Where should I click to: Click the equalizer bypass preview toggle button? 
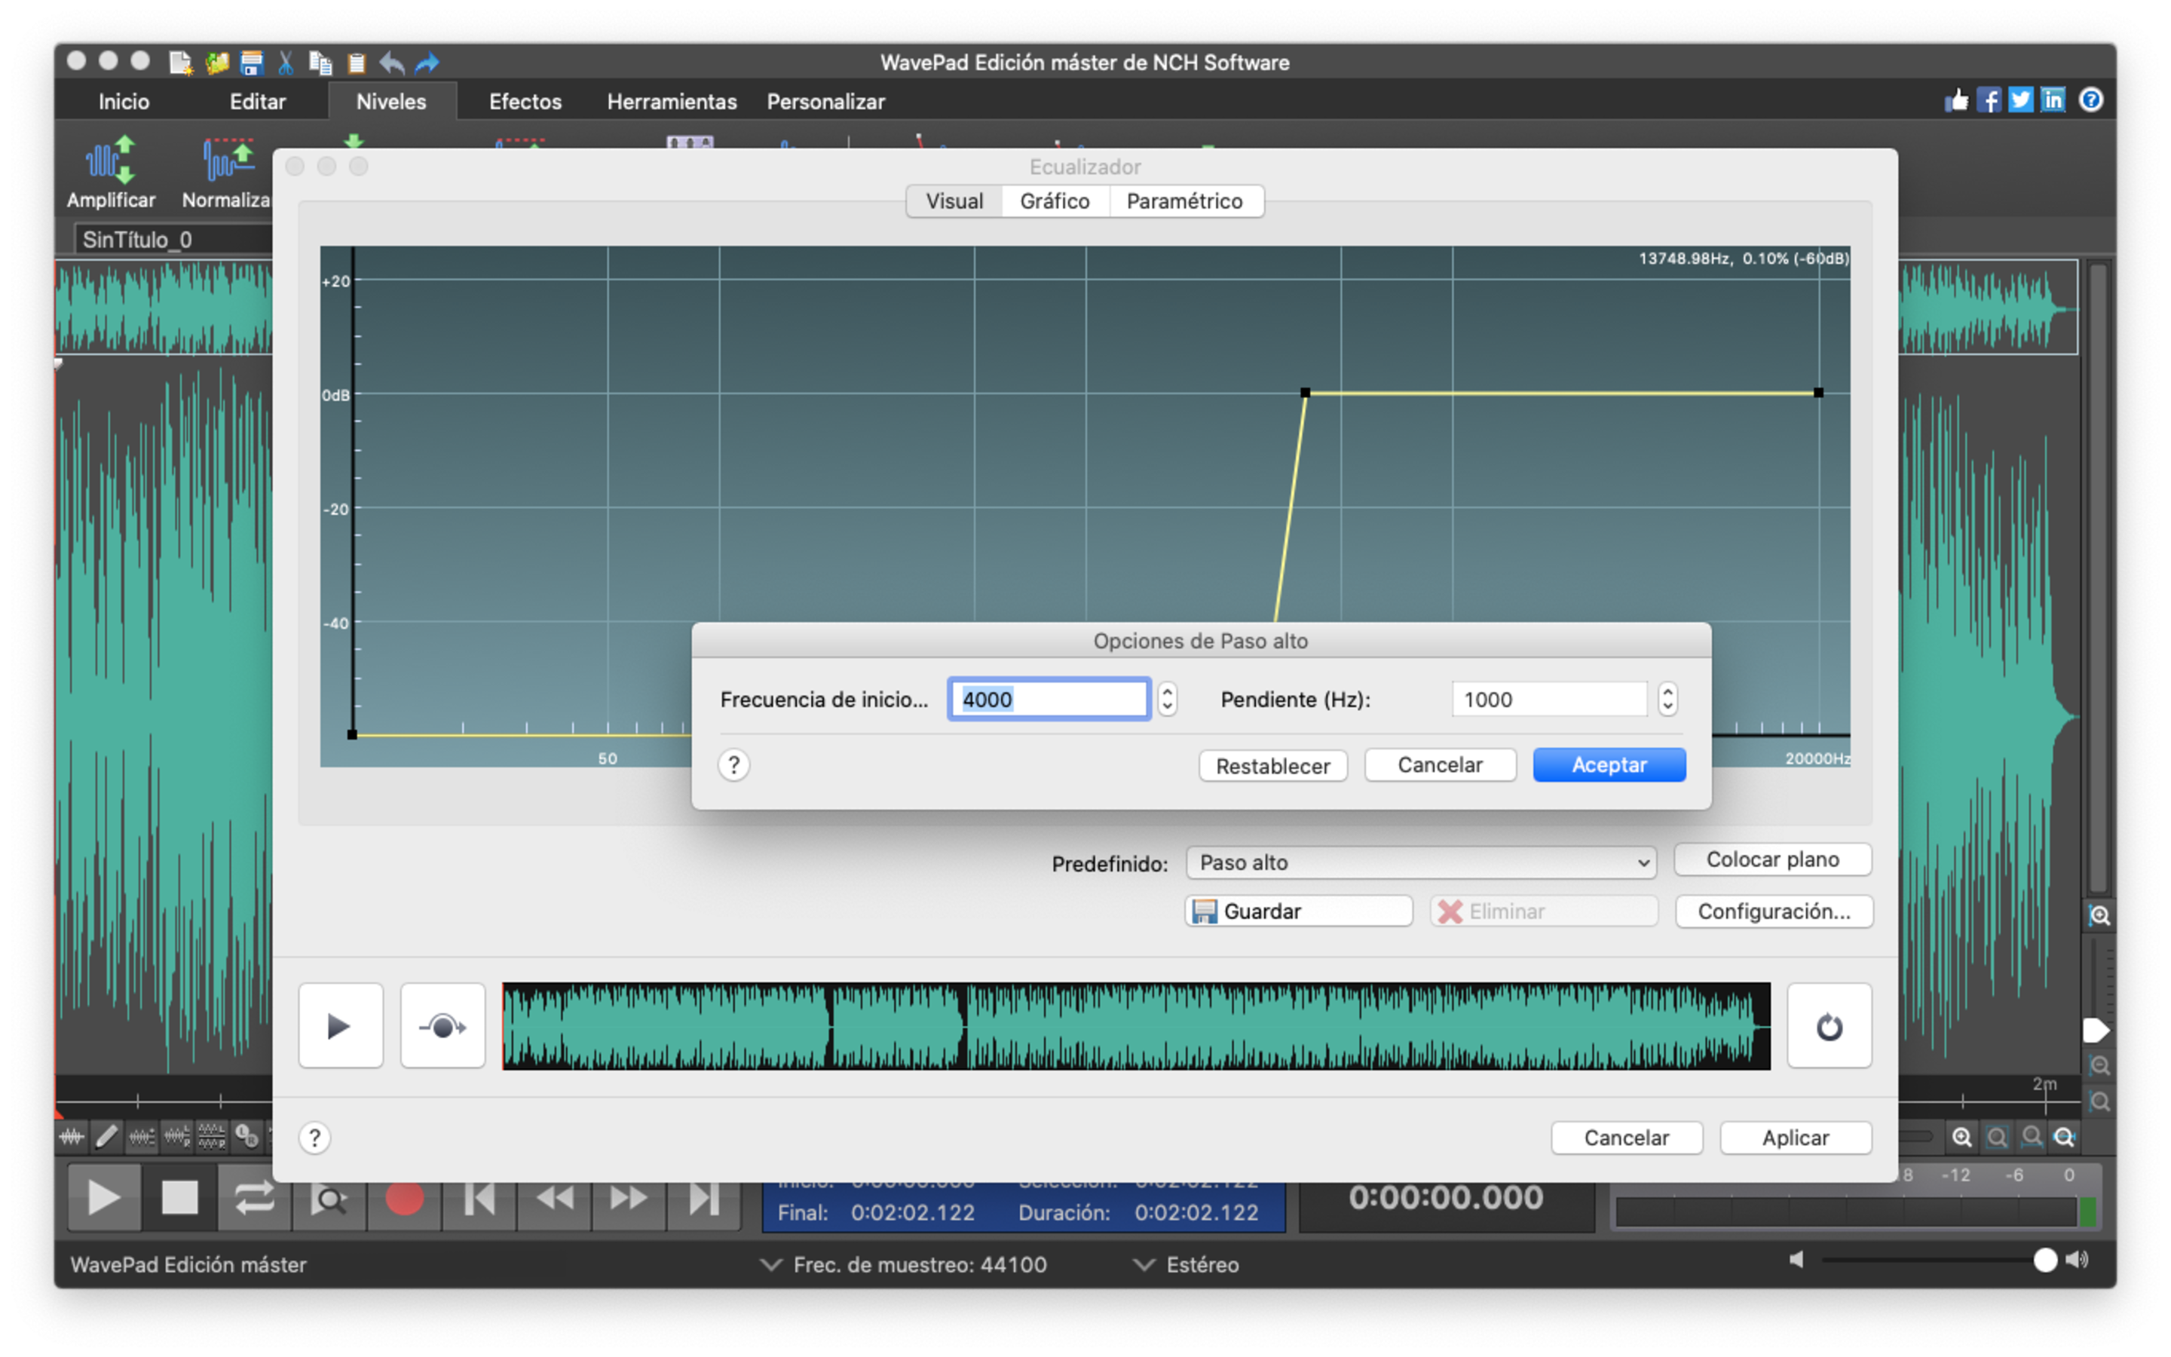(x=442, y=1026)
